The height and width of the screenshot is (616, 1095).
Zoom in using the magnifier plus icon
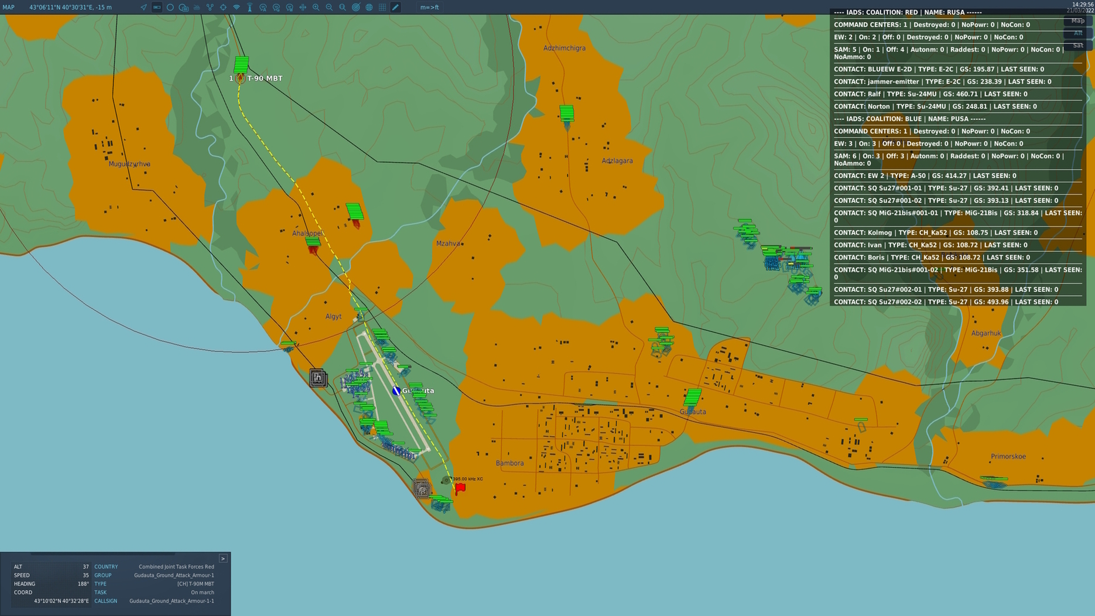click(316, 7)
